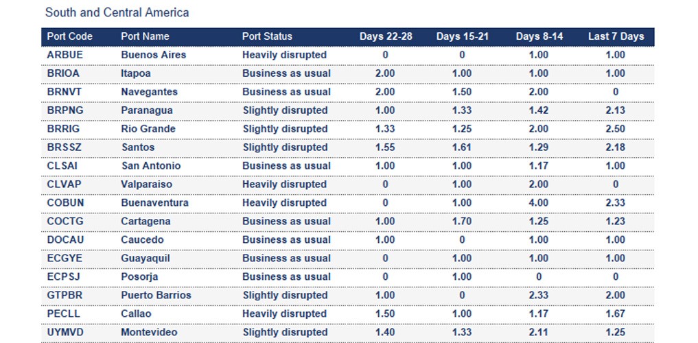Click the Guayaquil port name
Image resolution: width=698 pixels, height=343 pixels.
(146, 259)
